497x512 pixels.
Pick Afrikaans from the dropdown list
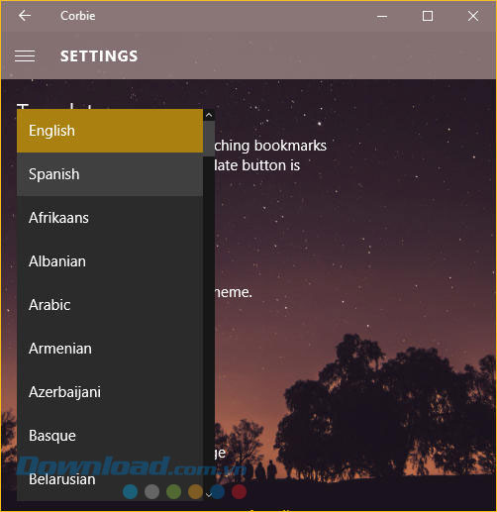pos(110,218)
